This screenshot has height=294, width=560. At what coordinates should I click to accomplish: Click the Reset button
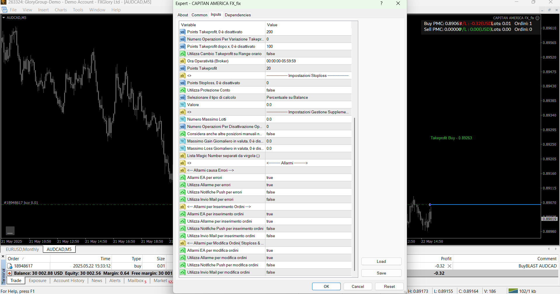[389, 286]
